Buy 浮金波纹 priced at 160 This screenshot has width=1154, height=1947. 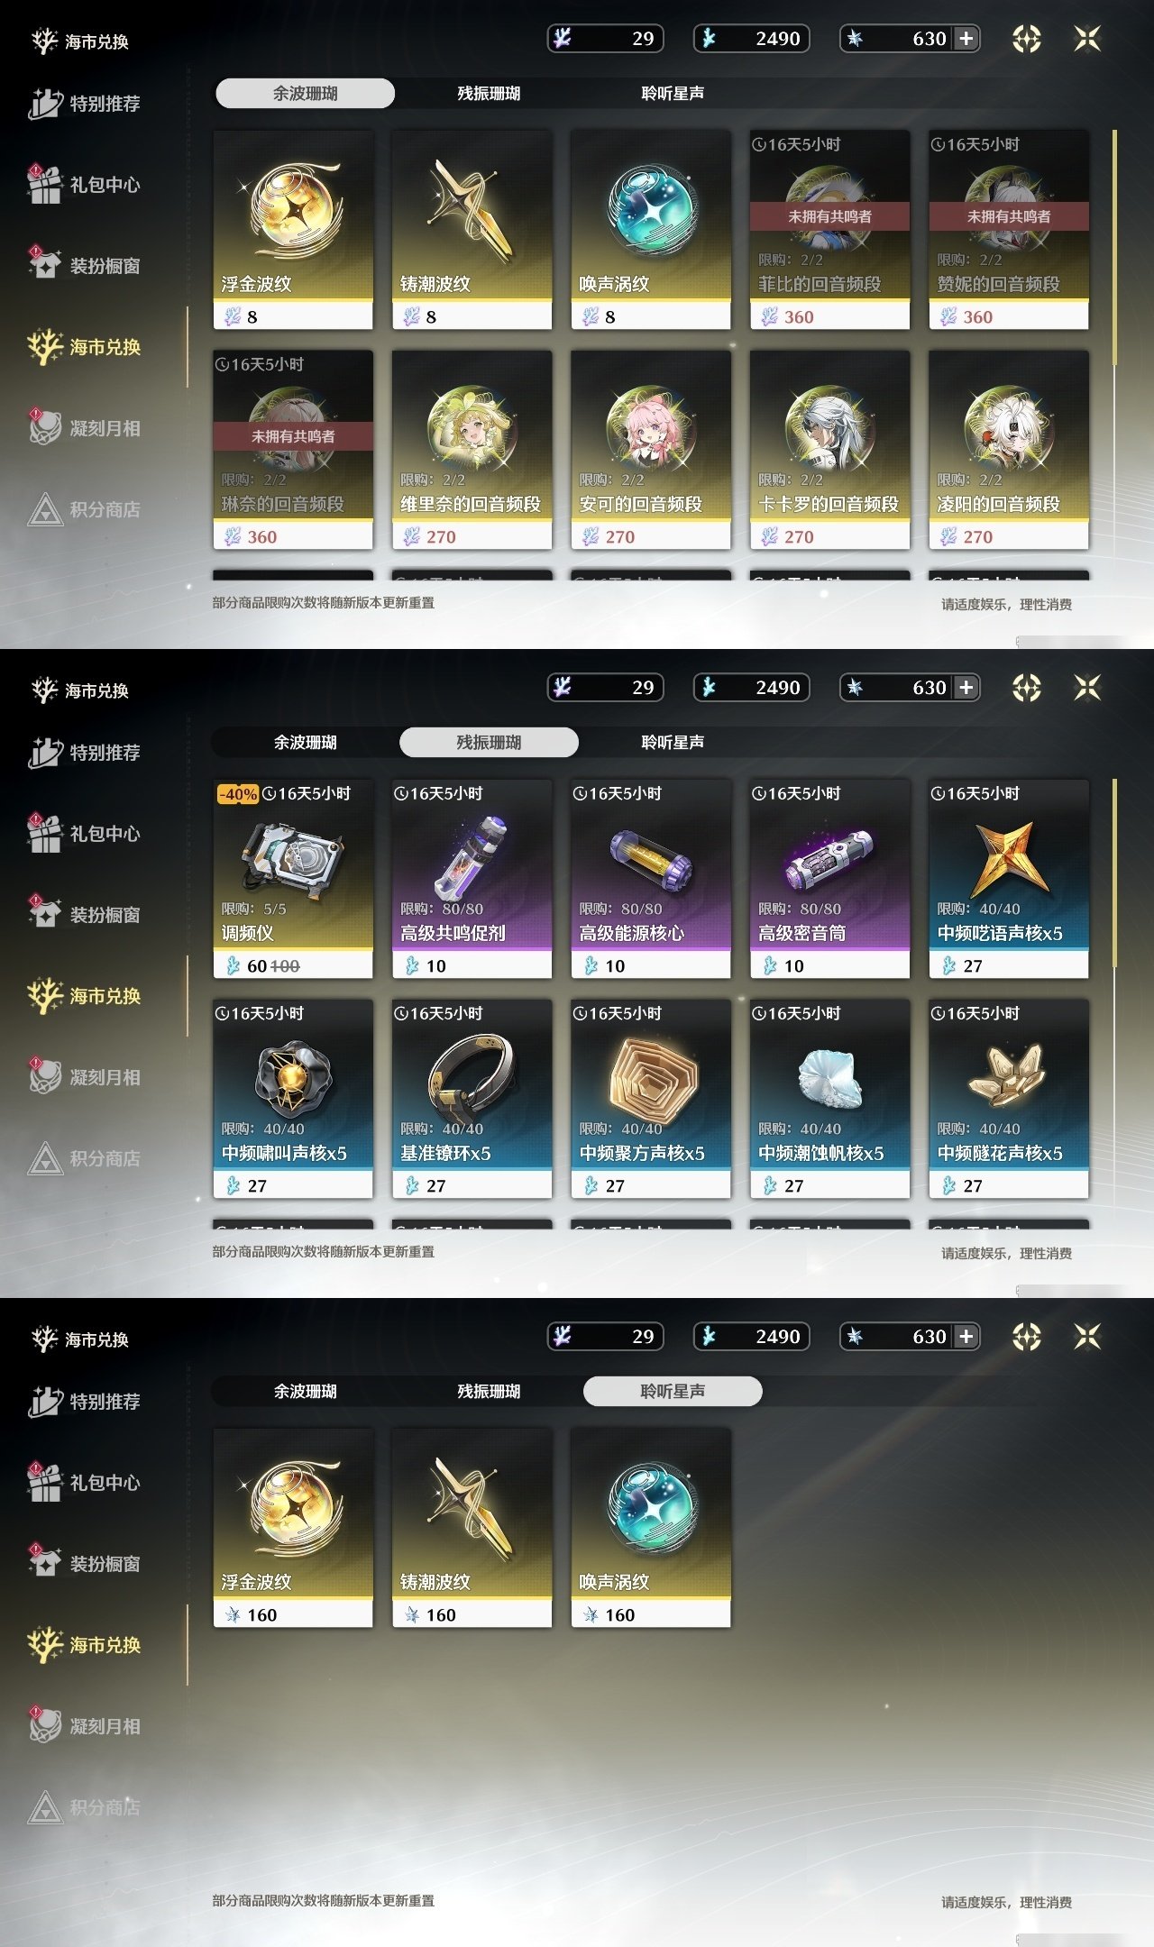tap(293, 1528)
